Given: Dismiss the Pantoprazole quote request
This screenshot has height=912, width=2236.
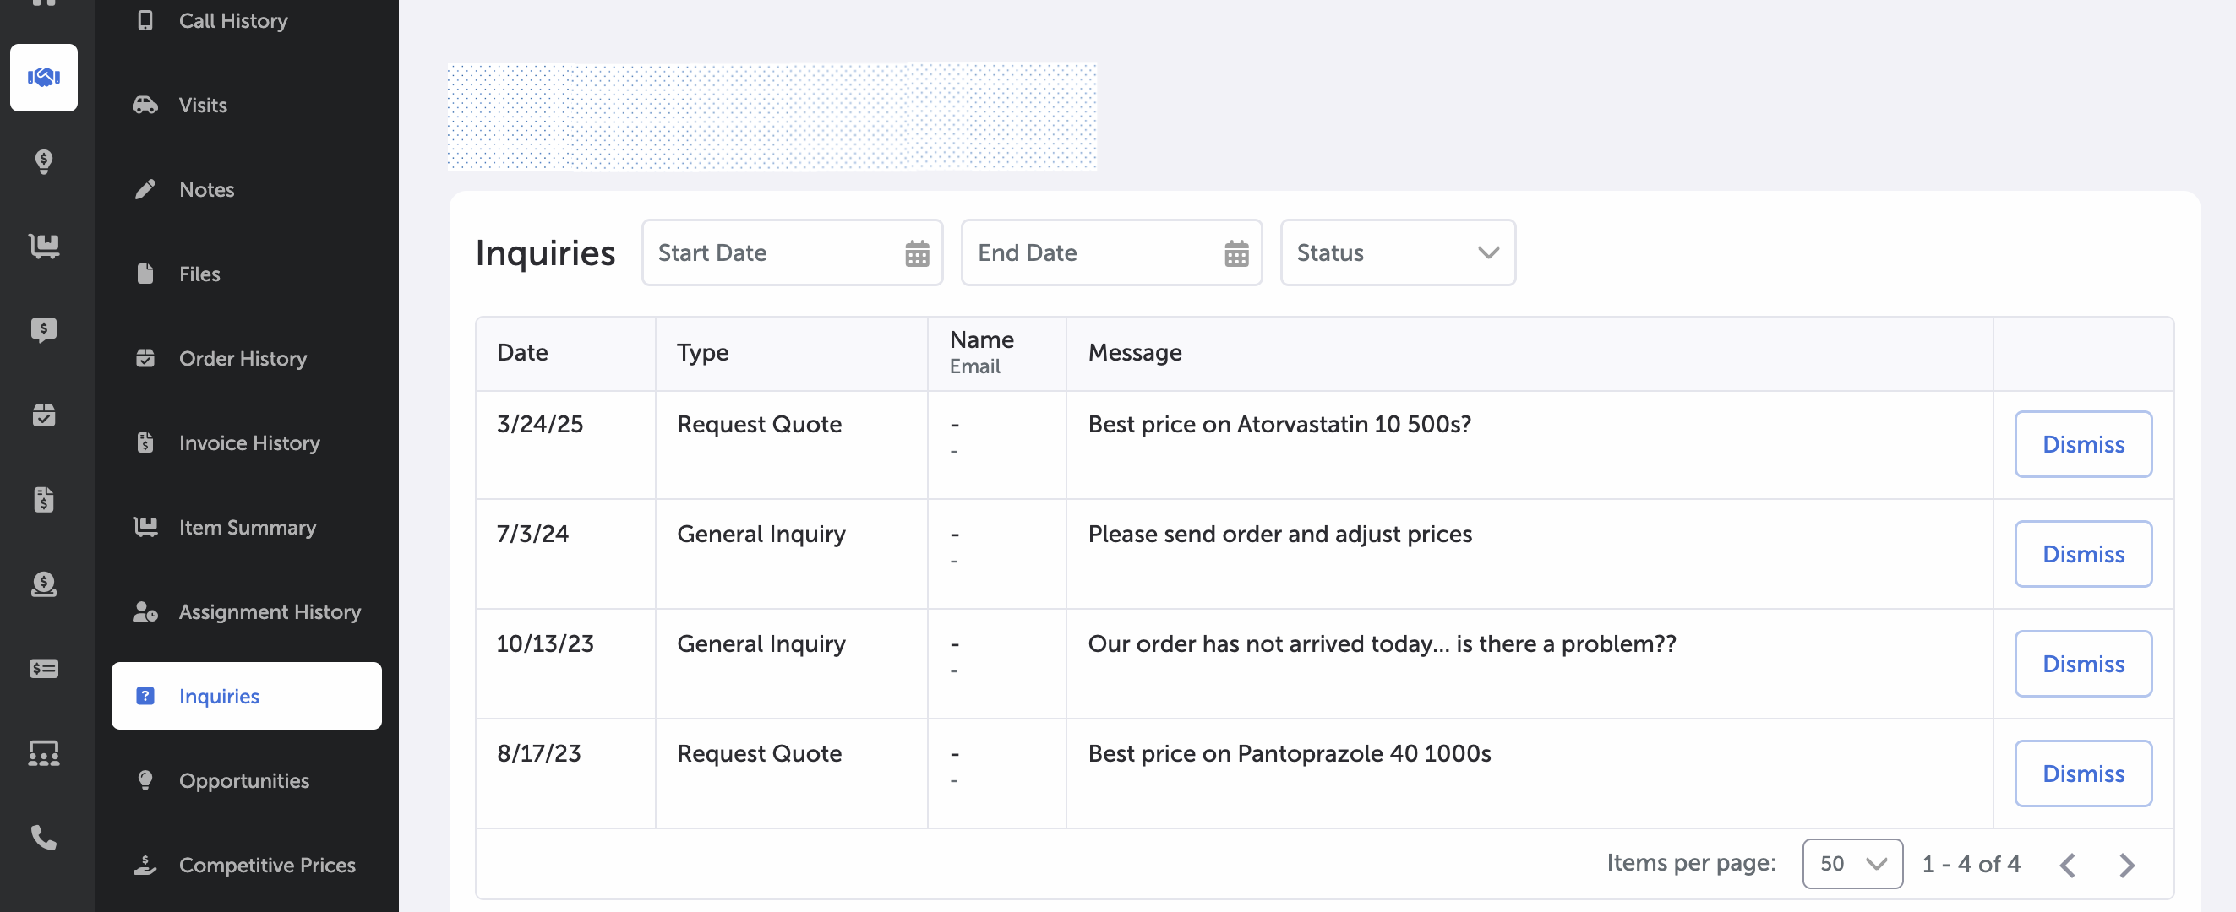Looking at the screenshot, I should [x=2082, y=774].
